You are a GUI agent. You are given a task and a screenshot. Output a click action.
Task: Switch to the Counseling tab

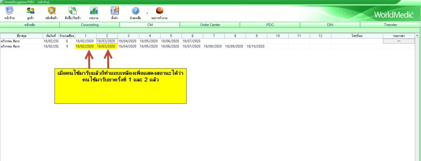click(x=89, y=25)
